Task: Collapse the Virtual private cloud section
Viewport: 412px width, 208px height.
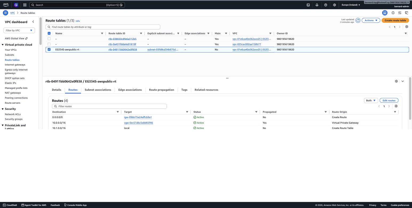Action: point(3,45)
